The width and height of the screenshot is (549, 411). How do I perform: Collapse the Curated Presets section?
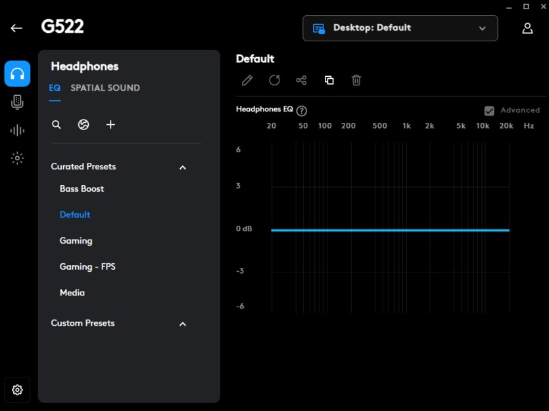tap(183, 168)
